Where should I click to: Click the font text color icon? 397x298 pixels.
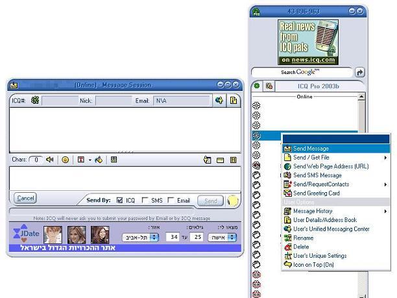81,160
